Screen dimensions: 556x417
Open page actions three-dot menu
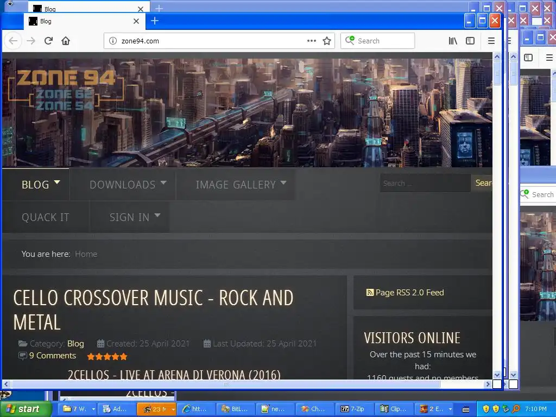311,41
